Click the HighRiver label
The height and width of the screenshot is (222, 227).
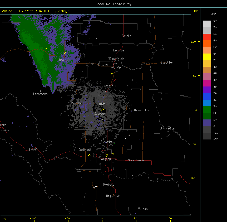tap(113, 196)
